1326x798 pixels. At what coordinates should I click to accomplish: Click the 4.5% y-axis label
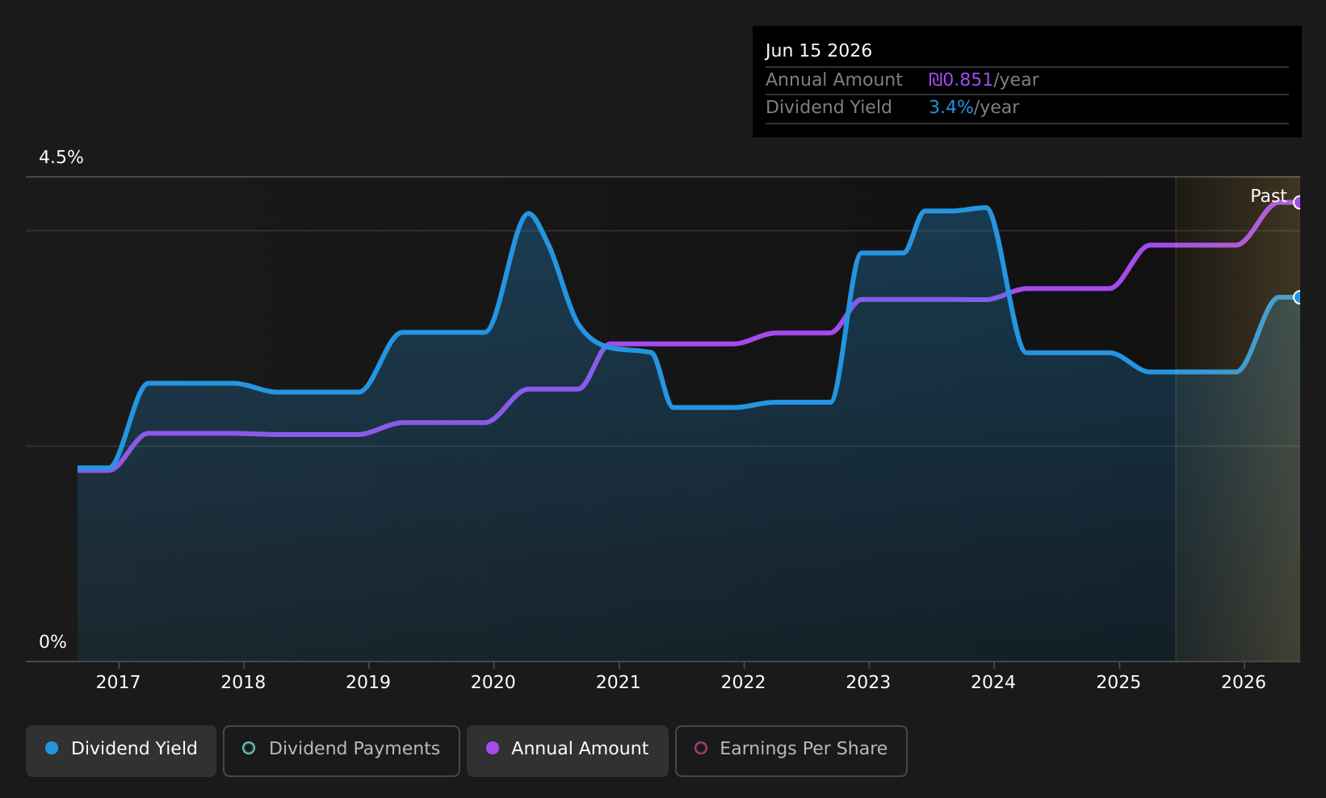(x=61, y=157)
